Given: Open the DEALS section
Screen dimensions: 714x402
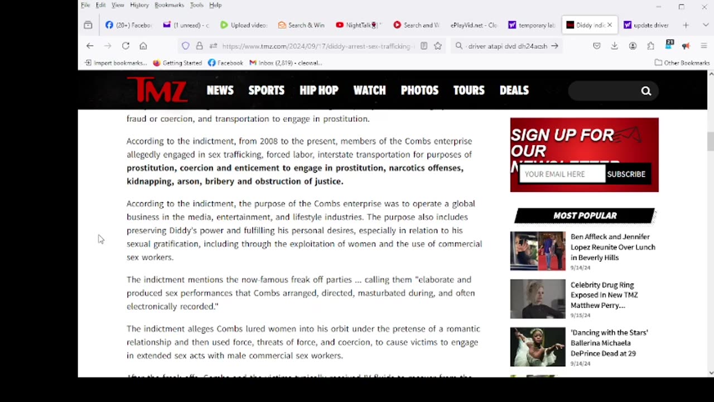Looking at the screenshot, I should coord(514,90).
